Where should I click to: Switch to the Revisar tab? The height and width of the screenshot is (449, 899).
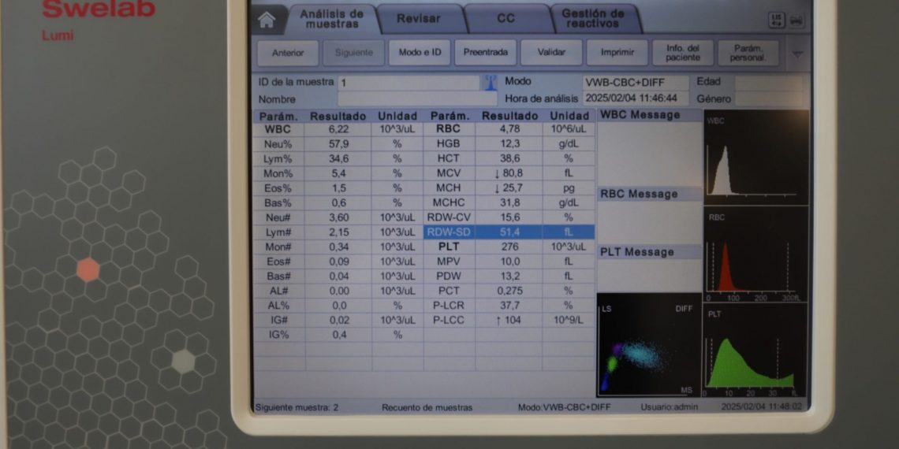click(418, 18)
